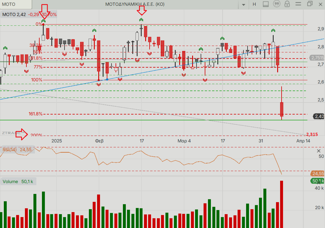Select the 200% Fibonacci level label
This screenshot has height=228, width=325.
tap(36, 135)
